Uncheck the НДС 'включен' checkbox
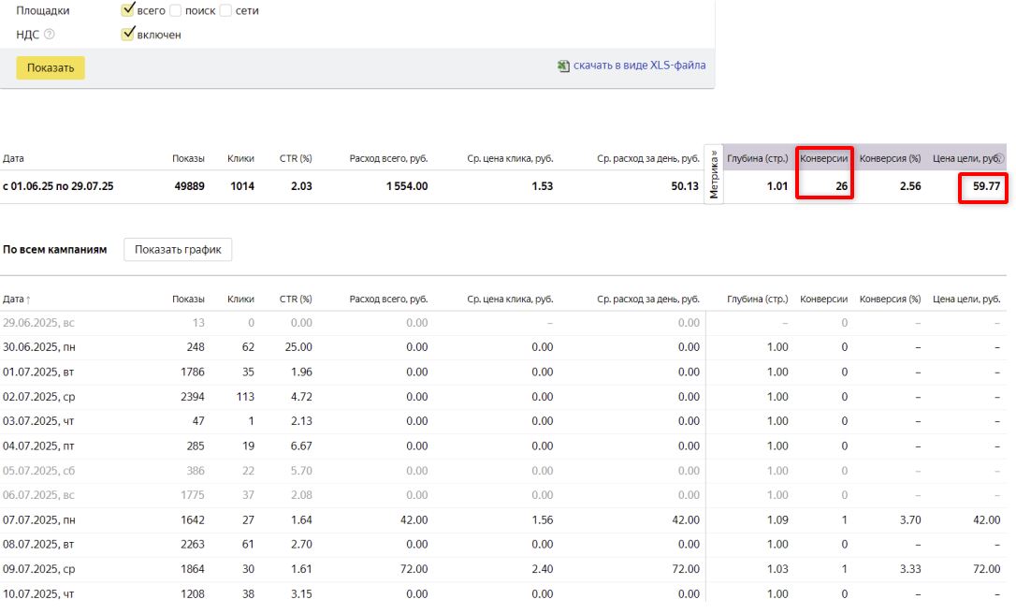Viewport: 1016px width, 614px height. 128,35
